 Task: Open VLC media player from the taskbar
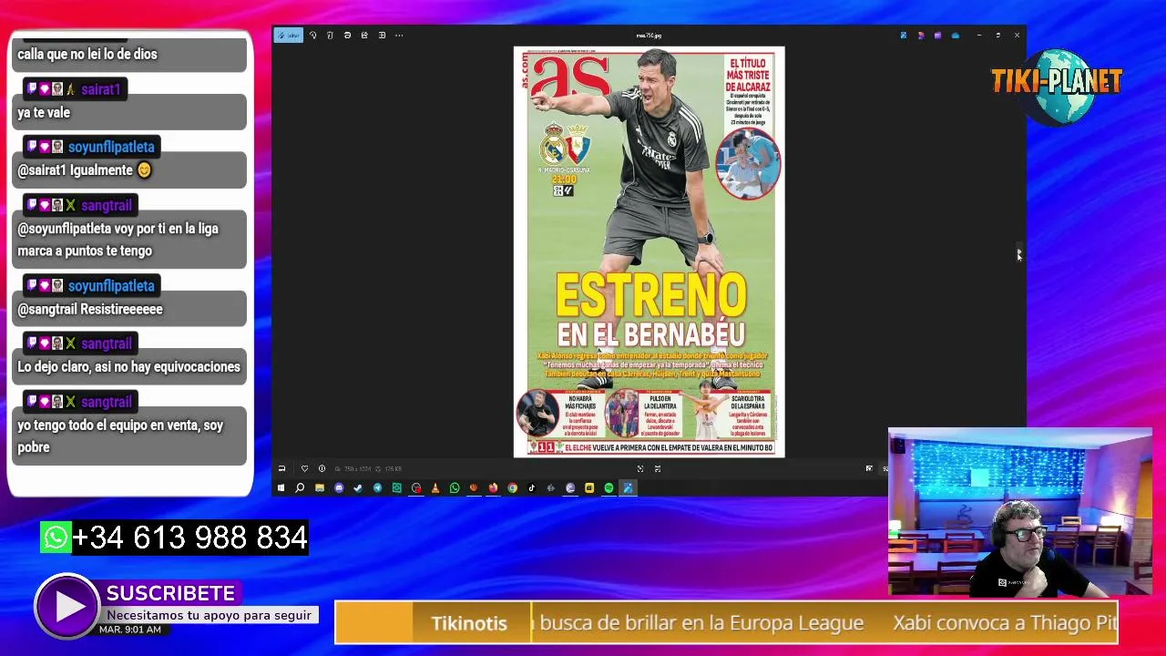click(435, 488)
